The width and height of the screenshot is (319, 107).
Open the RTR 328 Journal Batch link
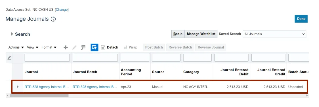(x=95, y=87)
